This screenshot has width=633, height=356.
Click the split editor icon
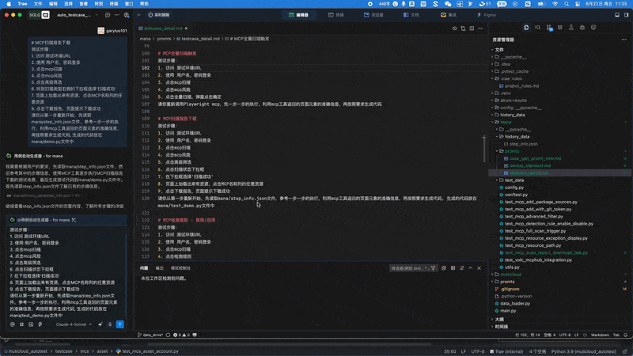472,28
